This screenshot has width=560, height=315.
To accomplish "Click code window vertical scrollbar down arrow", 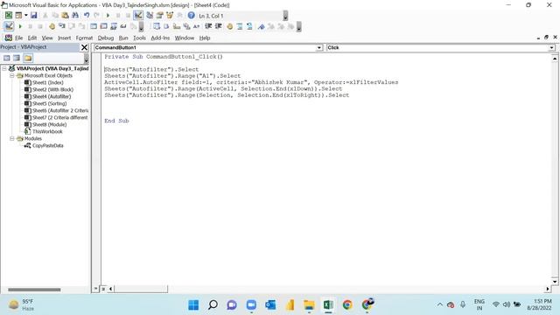I will [x=555, y=282].
